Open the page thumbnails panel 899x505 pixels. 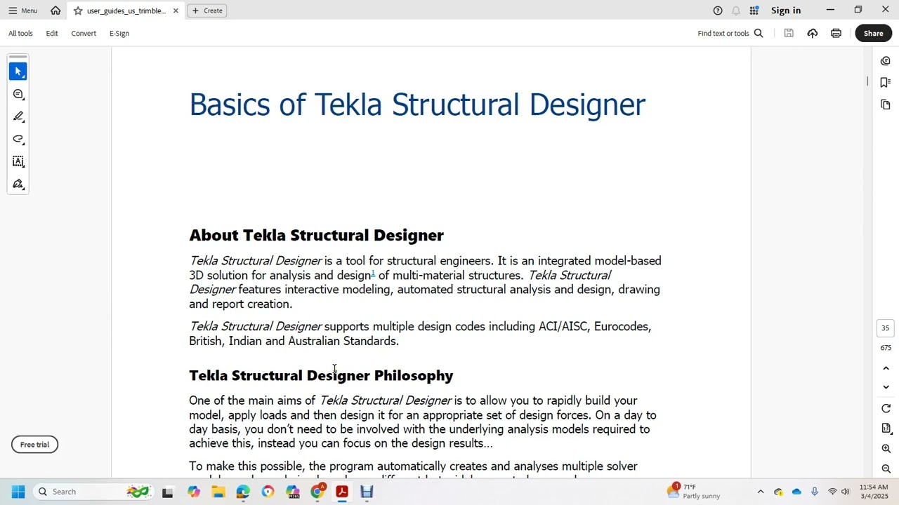pyautogui.click(x=886, y=105)
